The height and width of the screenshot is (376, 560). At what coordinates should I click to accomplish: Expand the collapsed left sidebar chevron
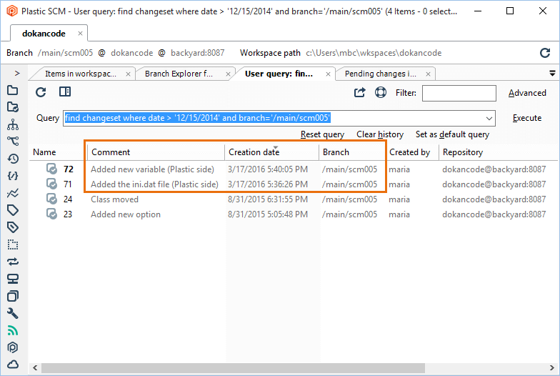point(17,73)
